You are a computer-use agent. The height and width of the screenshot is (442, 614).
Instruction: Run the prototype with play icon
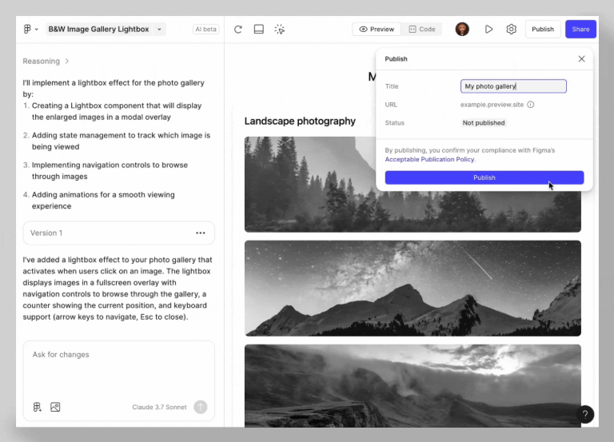tap(488, 29)
